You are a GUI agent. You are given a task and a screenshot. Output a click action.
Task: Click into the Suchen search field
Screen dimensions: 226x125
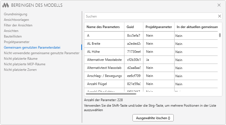point(150,16)
